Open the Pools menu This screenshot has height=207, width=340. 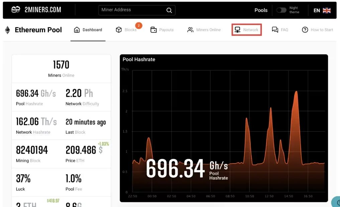coord(261,10)
